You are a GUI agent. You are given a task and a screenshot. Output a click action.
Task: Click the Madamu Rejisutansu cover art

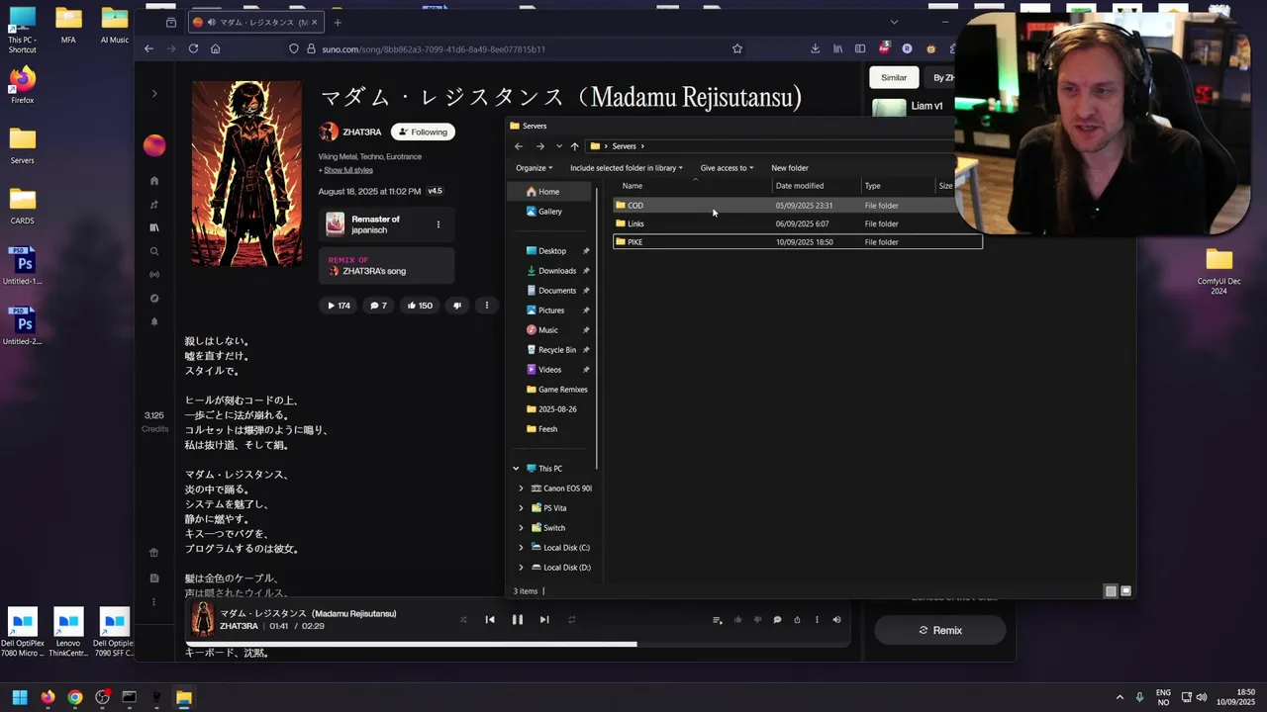(246, 174)
